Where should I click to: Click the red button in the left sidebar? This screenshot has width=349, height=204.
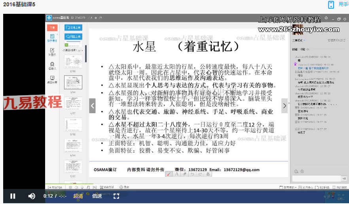pyautogui.click(x=52, y=28)
